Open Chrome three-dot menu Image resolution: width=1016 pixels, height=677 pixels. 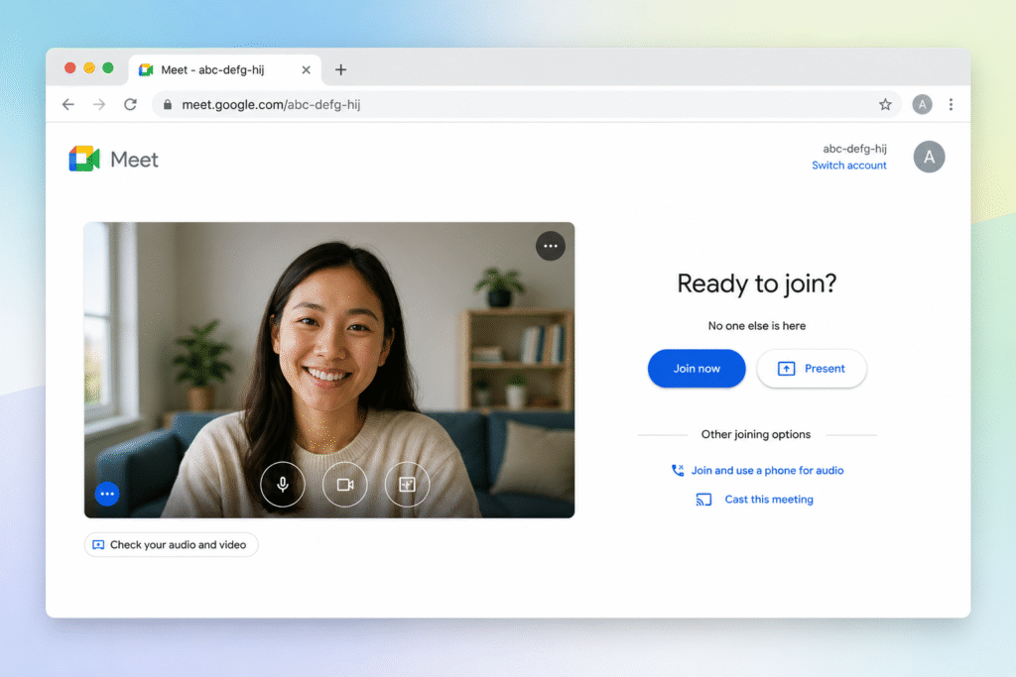click(x=951, y=104)
